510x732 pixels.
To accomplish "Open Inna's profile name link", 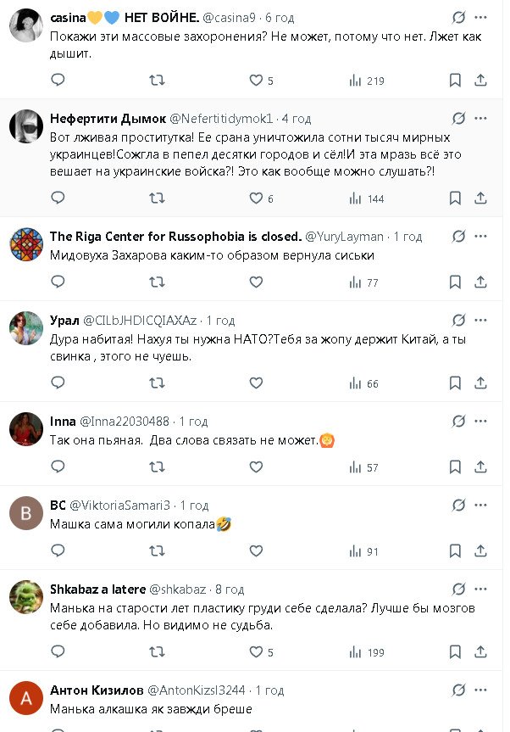I will 64,421.
